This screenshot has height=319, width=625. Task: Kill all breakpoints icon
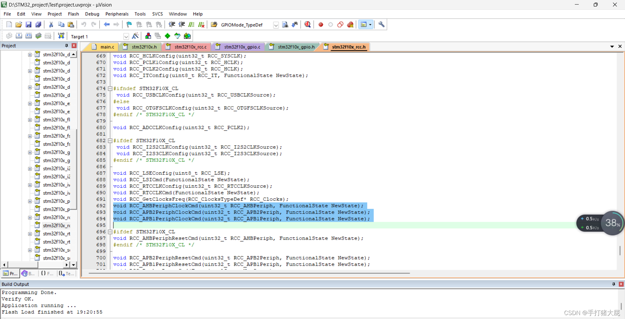point(350,24)
